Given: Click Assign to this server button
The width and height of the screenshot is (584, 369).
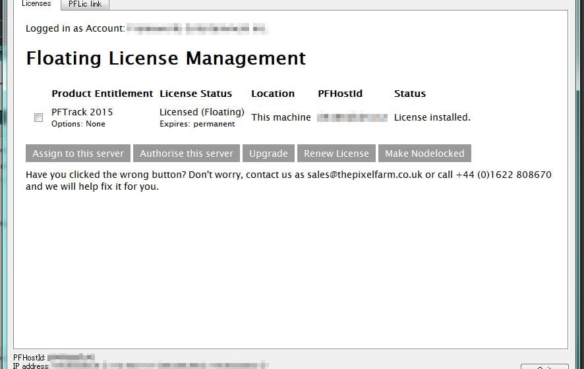Looking at the screenshot, I should click(x=78, y=154).
